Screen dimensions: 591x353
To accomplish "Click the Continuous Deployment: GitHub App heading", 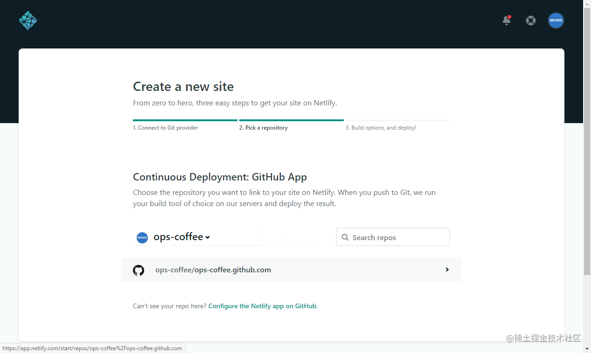I will (x=220, y=177).
